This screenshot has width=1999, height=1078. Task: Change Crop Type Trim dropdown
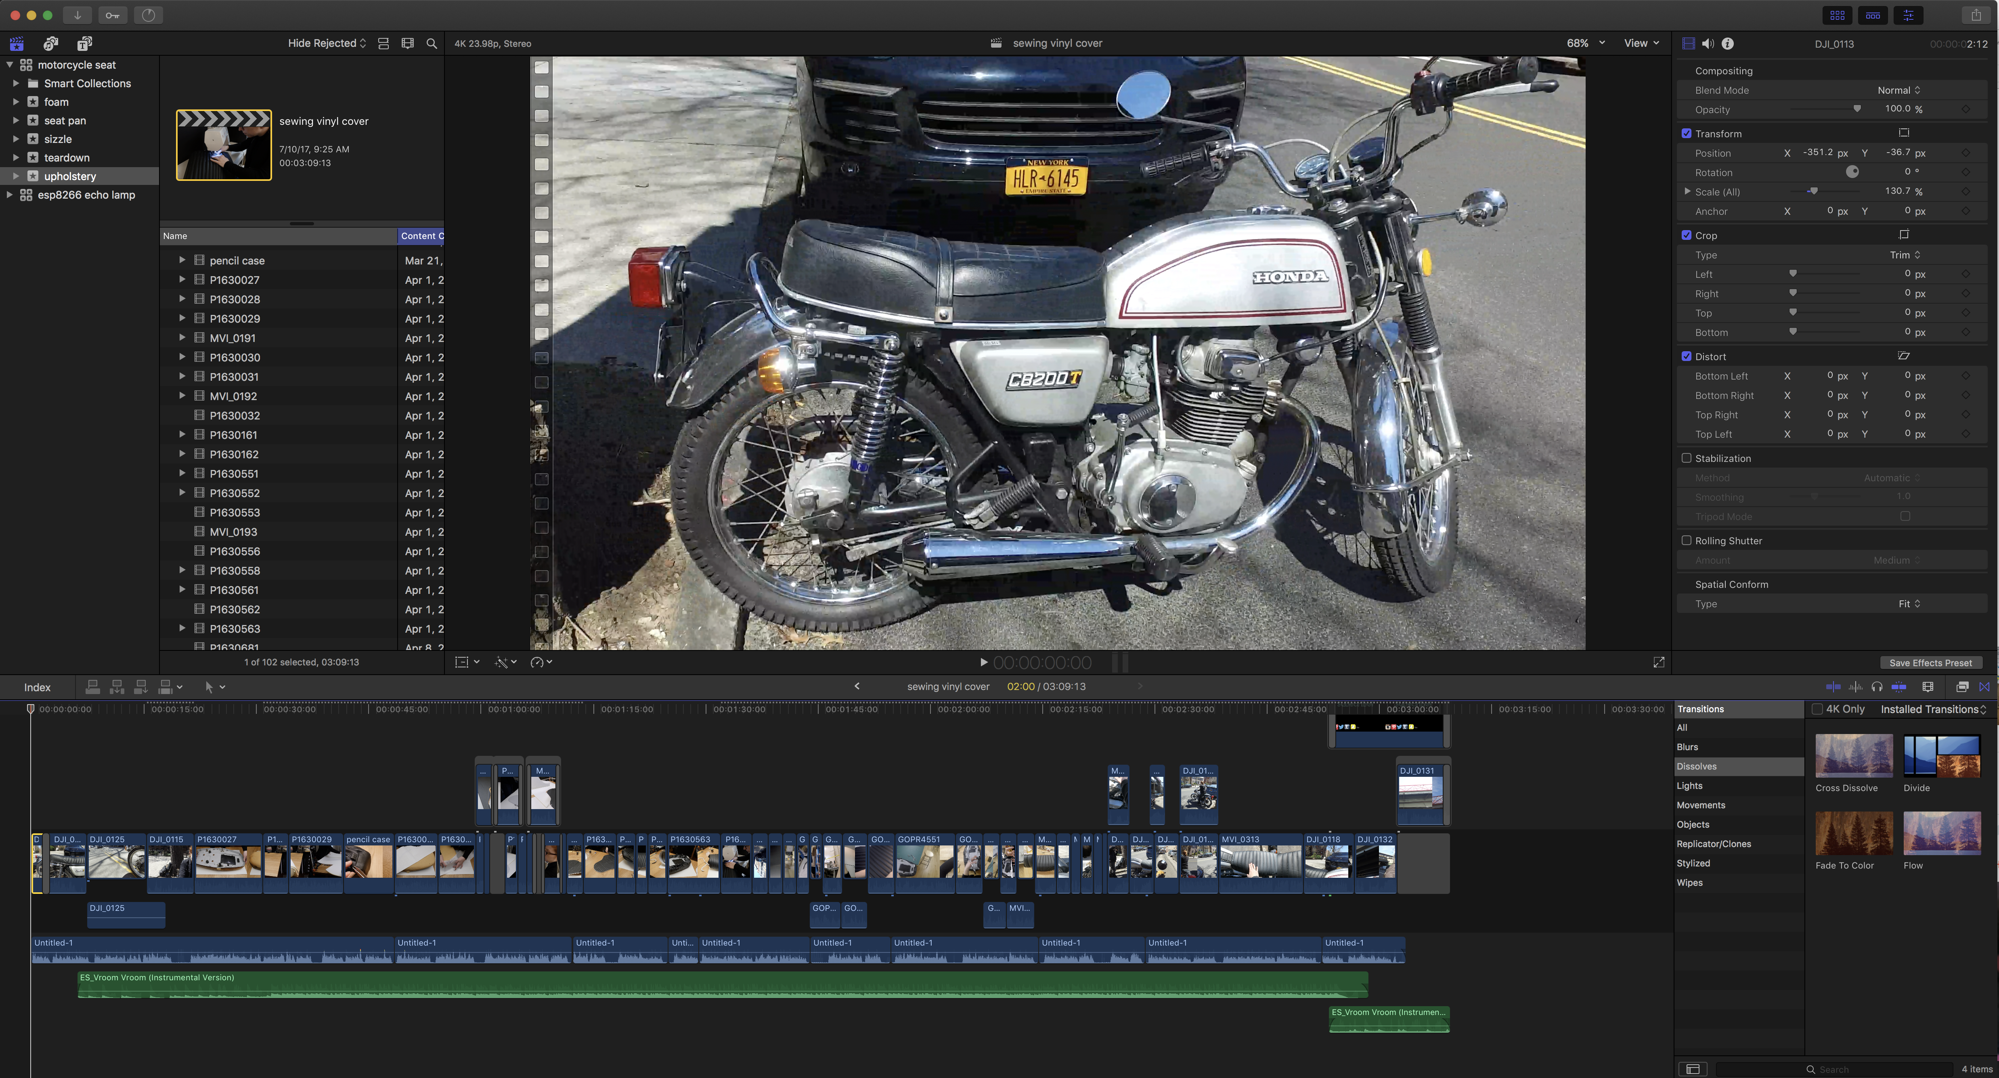point(1904,254)
